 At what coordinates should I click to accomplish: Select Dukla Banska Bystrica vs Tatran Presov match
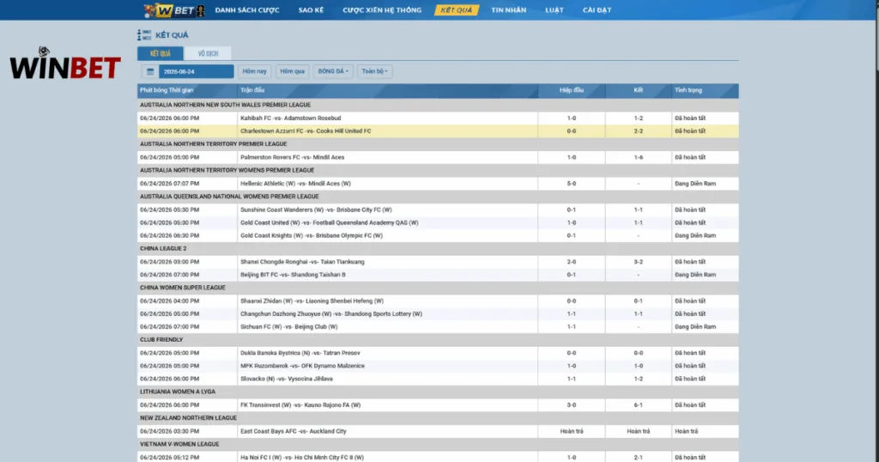tap(438, 353)
